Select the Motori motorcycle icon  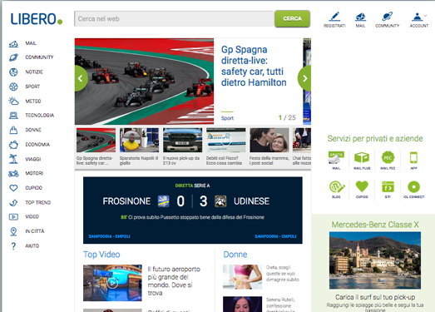pyautogui.click(x=13, y=174)
